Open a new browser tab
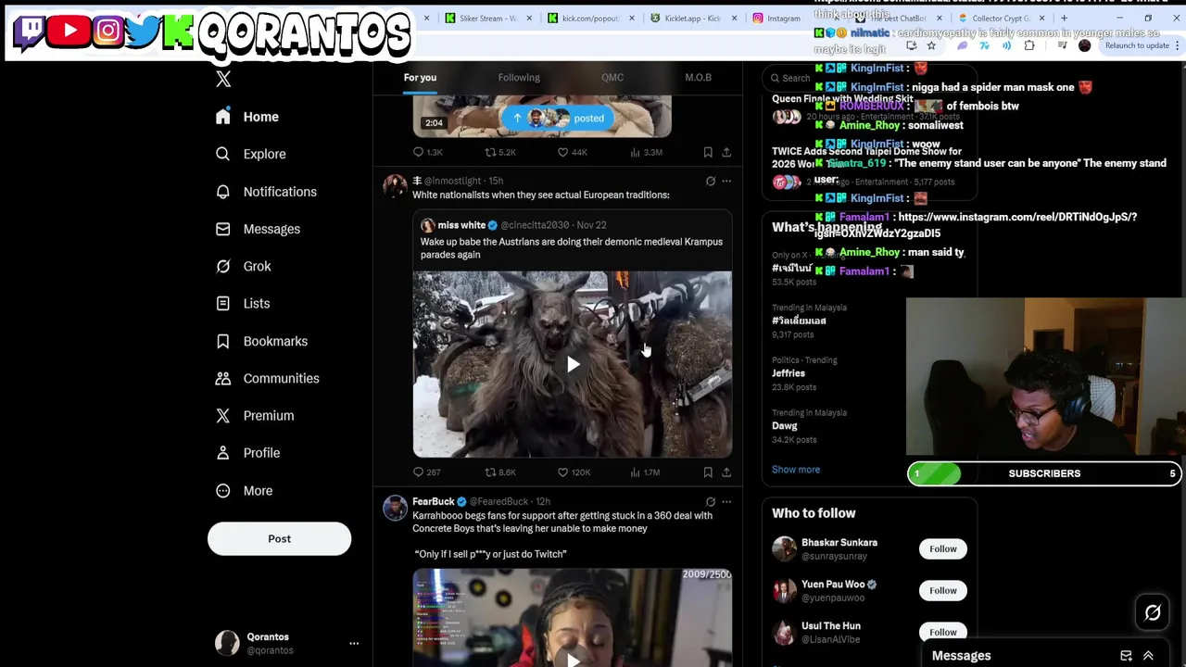1186x667 pixels. pyautogui.click(x=1064, y=18)
